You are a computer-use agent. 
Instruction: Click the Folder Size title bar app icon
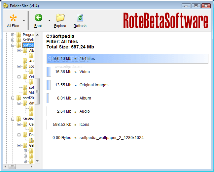6,6
